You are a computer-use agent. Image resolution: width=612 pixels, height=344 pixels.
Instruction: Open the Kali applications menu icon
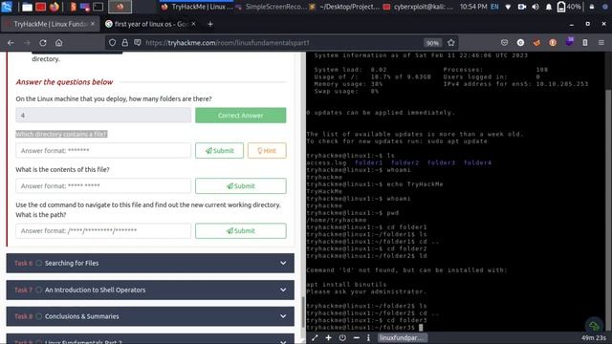click(x=7, y=7)
